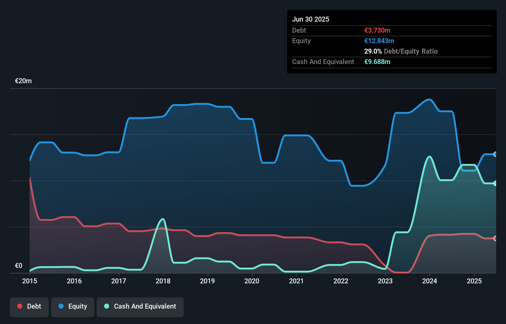Click the 2020 label on the time axis
This screenshot has height=324, width=506.
(251, 281)
